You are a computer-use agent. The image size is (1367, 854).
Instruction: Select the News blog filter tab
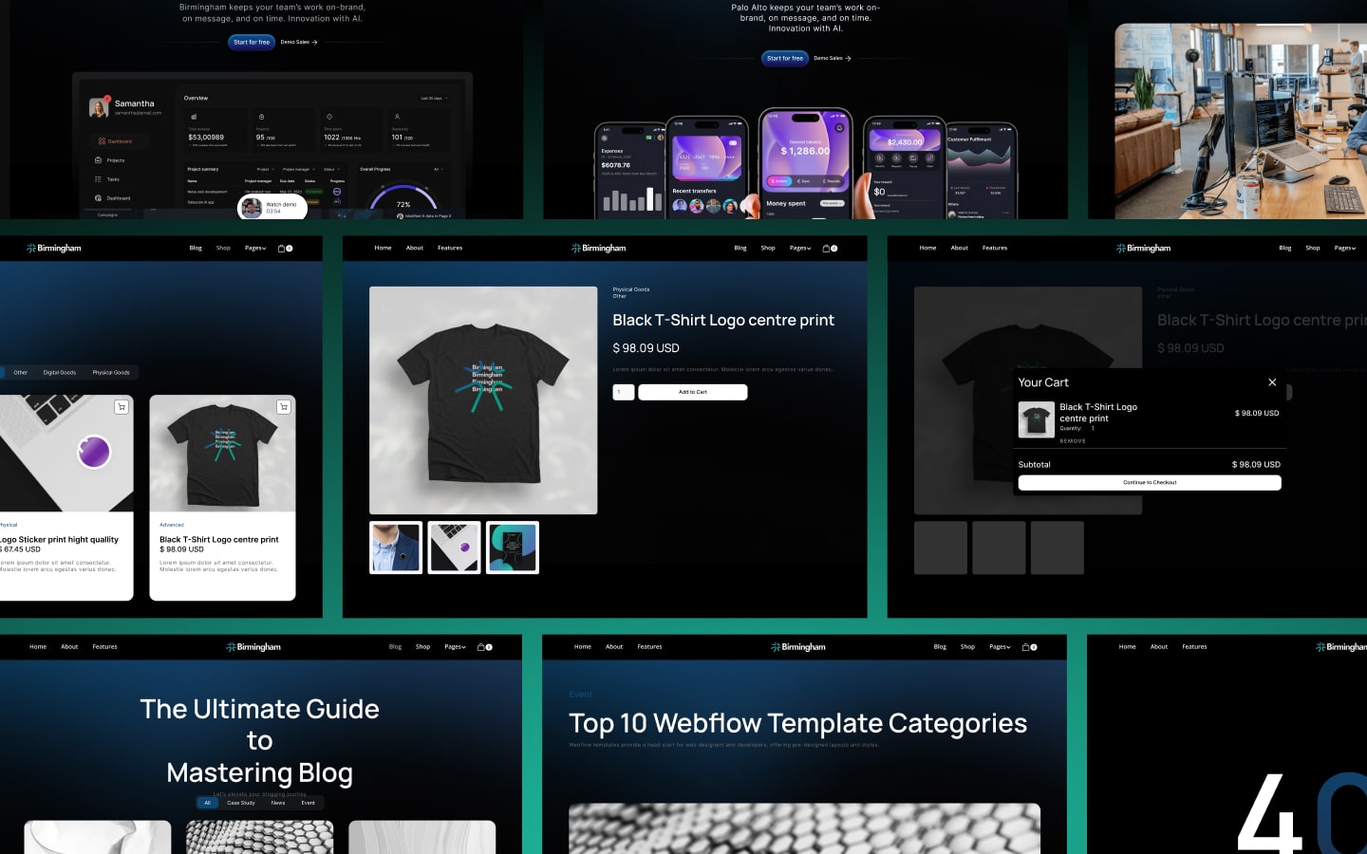point(278,803)
